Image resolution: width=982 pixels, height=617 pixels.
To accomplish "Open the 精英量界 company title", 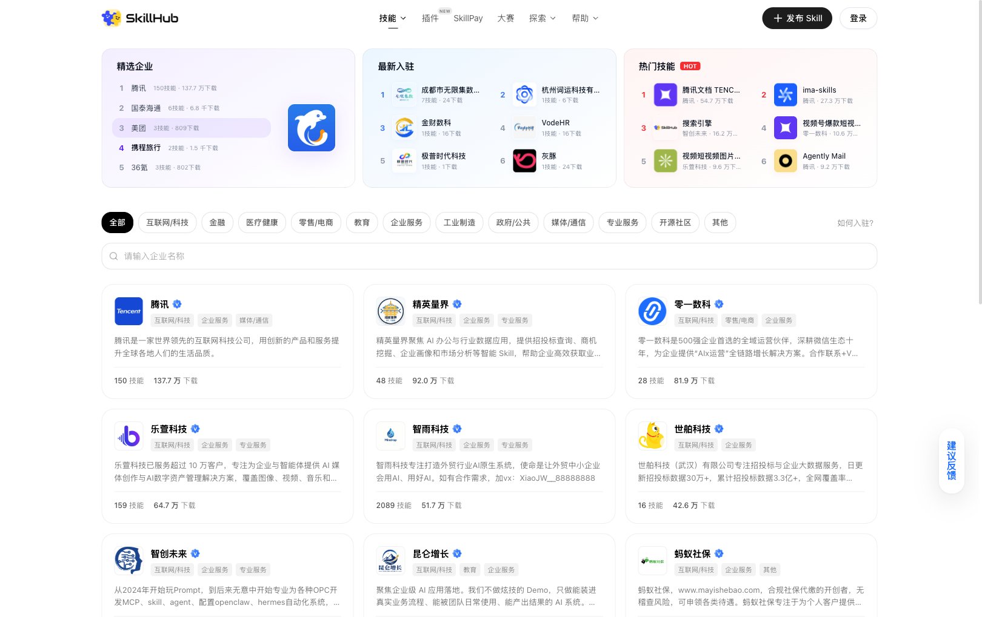I will point(430,304).
